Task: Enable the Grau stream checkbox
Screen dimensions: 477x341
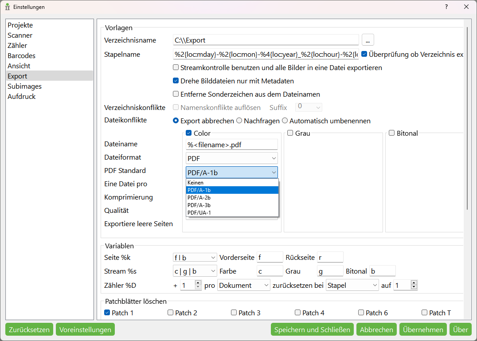Action: coord(290,133)
